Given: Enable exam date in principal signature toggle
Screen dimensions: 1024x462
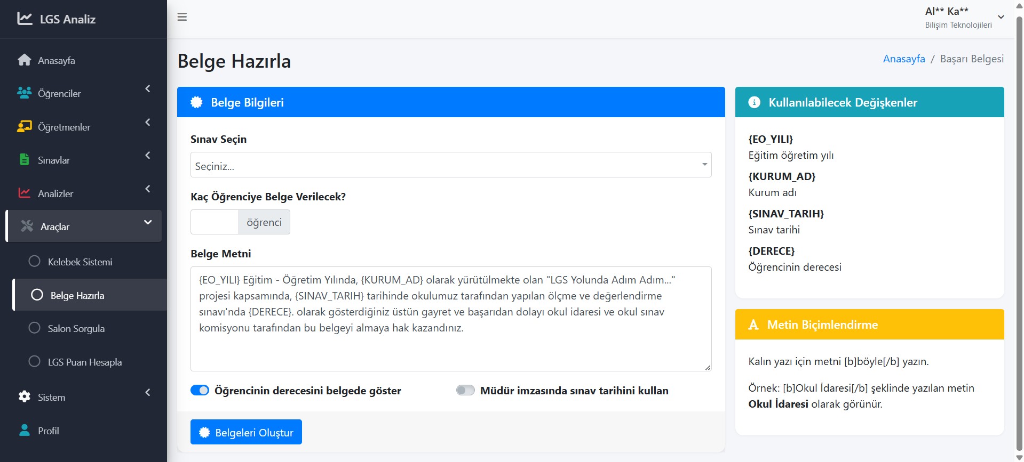Looking at the screenshot, I should click(465, 391).
